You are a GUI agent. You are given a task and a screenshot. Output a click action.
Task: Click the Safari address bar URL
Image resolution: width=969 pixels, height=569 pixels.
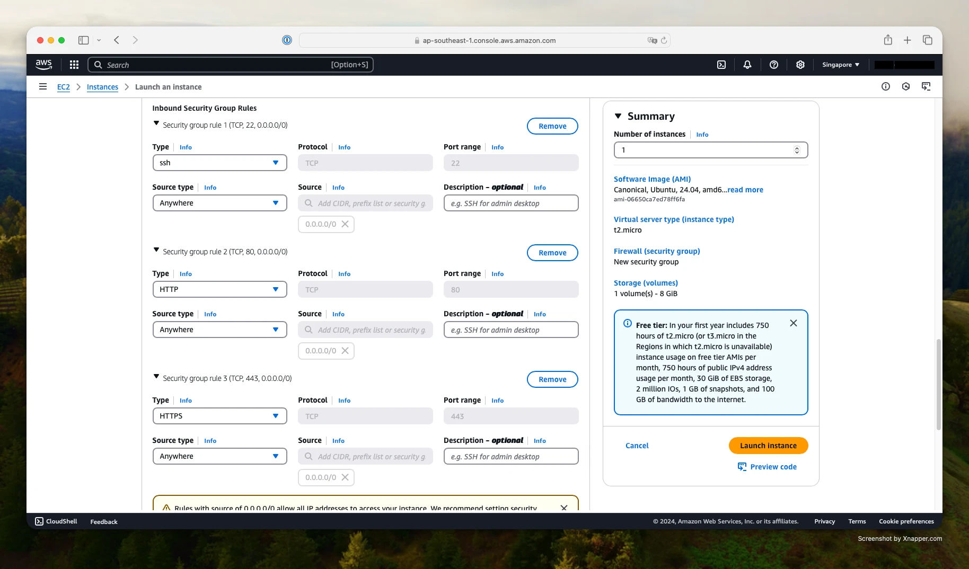(x=489, y=40)
